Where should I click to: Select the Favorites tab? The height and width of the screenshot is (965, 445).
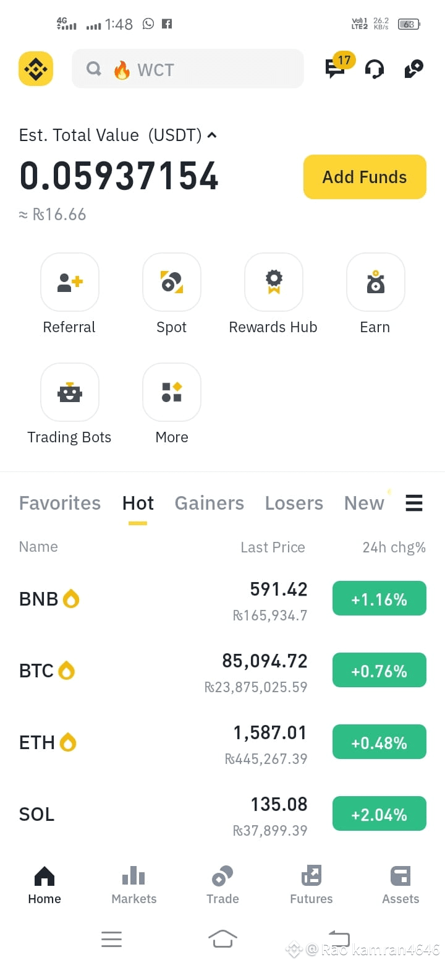coord(60,503)
